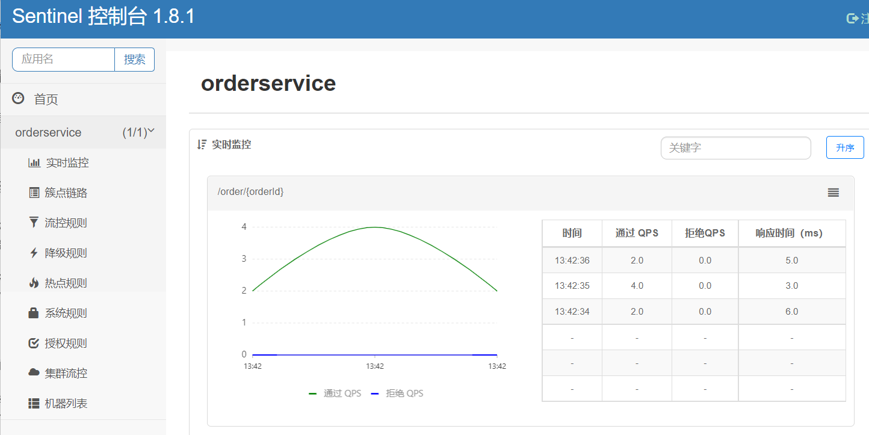Screen dimensions: 869x435
Task: Click the 拒绝QPS column header
Action: (x=705, y=233)
